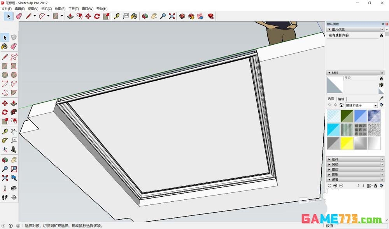Select the Eraser tool in the top toolbar

pyautogui.click(x=19, y=16)
